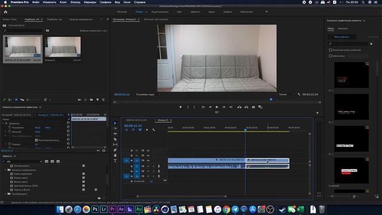Toggle animation stopwatch for Положение
This screenshot has height=215, width=382.
[x=10, y=127]
